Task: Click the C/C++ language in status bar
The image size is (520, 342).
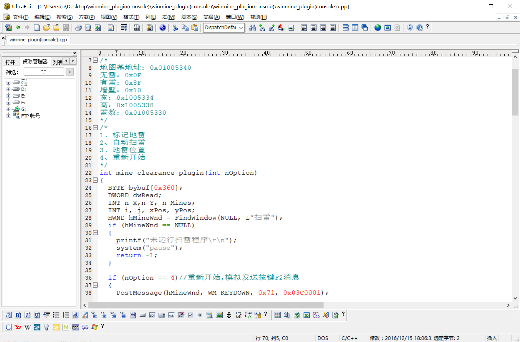Action: coord(349,338)
